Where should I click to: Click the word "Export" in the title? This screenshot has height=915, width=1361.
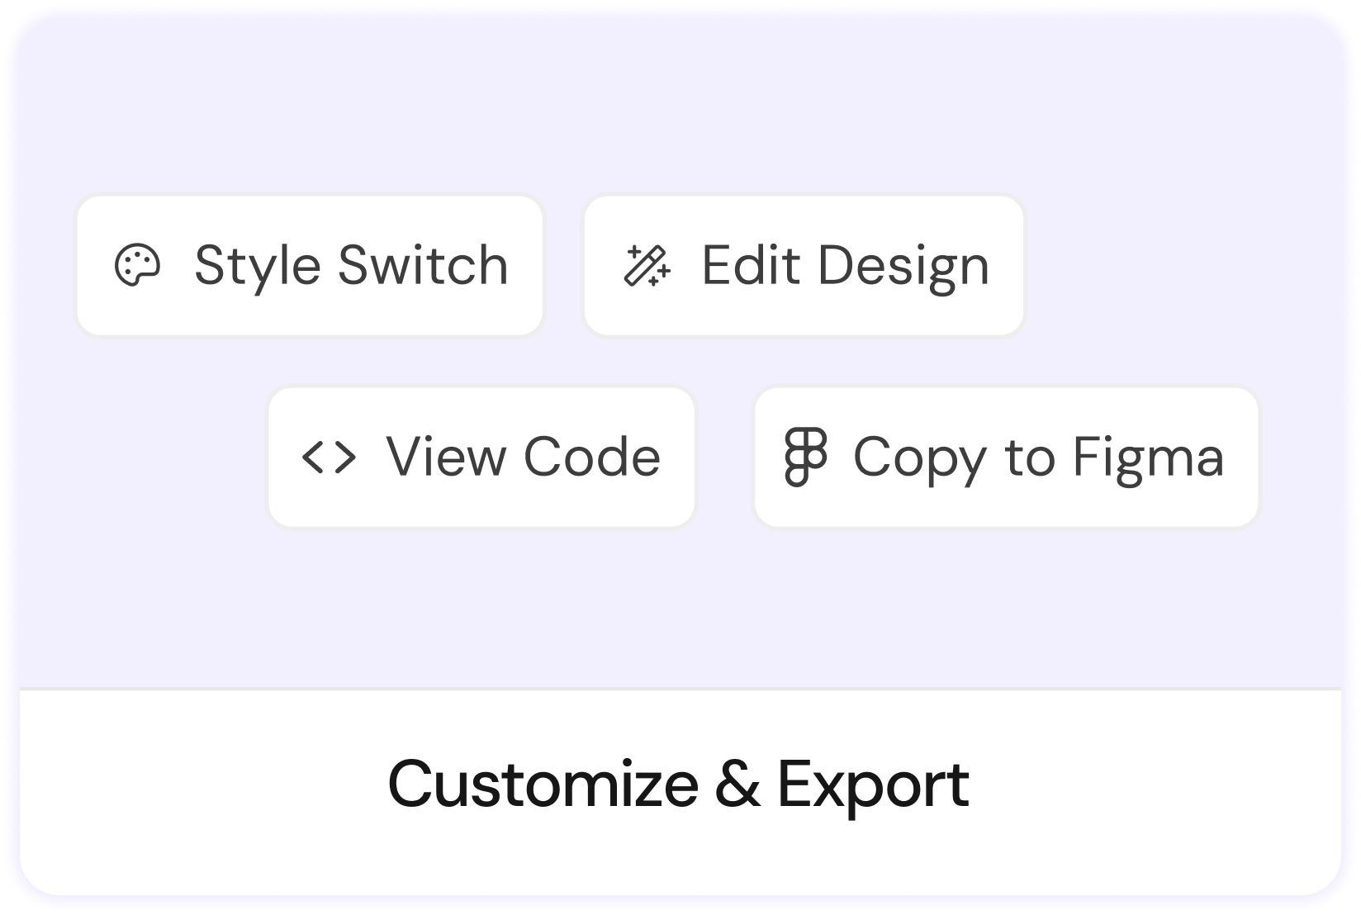pyautogui.click(x=873, y=785)
